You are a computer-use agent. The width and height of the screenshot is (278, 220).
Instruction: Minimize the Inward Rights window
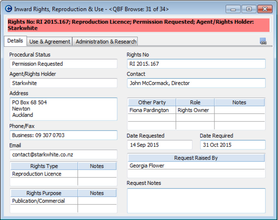coord(233,9)
